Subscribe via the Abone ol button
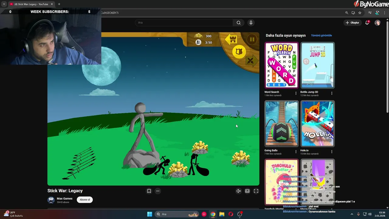389x219 pixels. coord(85,200)
